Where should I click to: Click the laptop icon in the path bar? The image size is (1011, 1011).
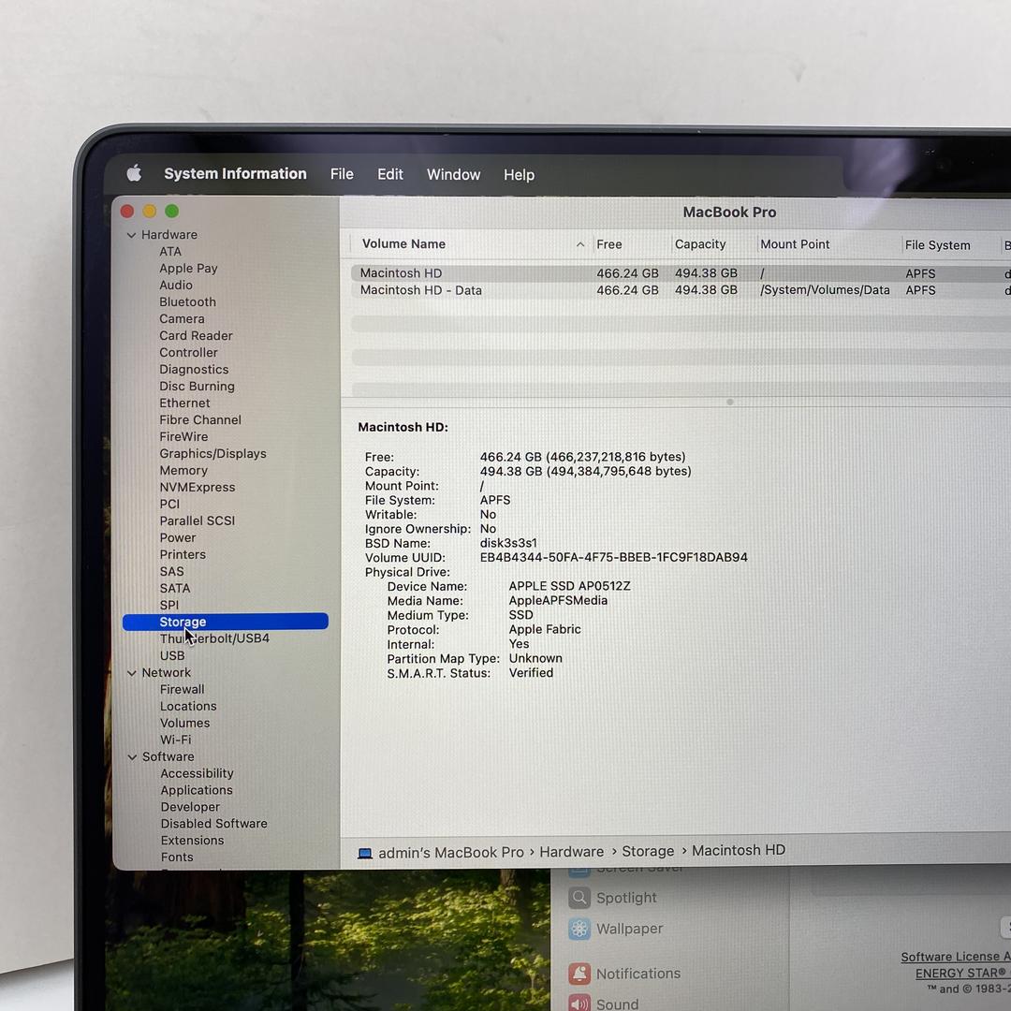click(365, 853)
